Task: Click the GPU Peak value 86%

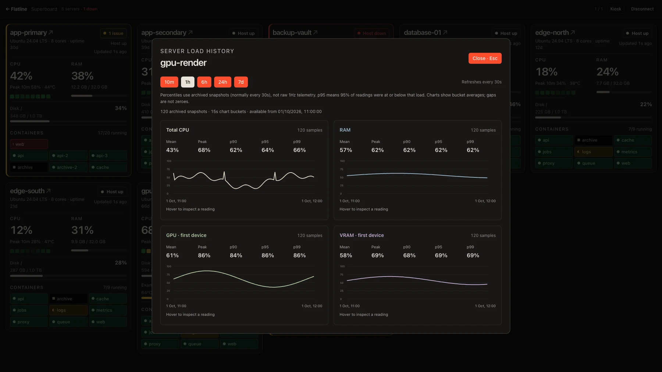Action: click(204, 255)
